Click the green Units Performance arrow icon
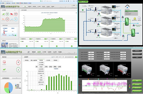The height and width of the screenshot is (94, 143). pos(83,10)
